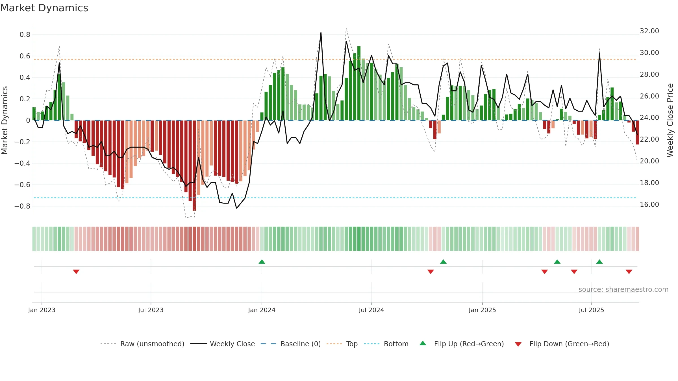Click the 32.00 price axis value
The width and height of the screenshot is (678, 381).
(649, 31)
